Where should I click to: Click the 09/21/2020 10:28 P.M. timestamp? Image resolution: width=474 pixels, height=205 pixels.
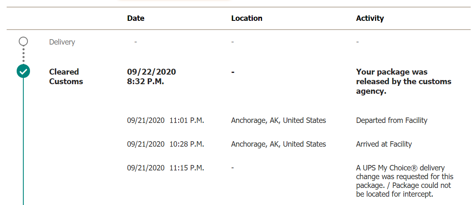point(166,144)
